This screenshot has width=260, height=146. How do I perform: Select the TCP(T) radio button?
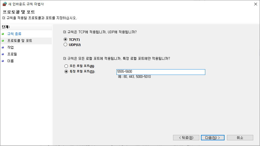(x=65, y=39)
